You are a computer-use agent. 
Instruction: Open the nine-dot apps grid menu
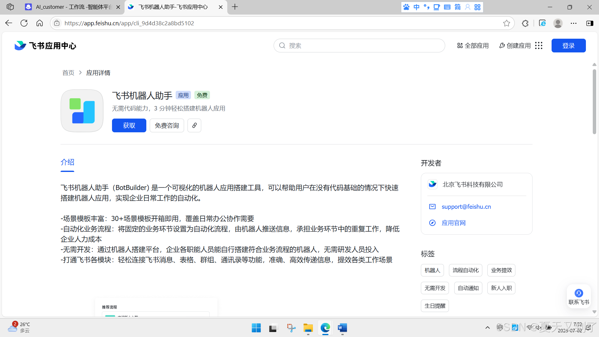point(539,46)
